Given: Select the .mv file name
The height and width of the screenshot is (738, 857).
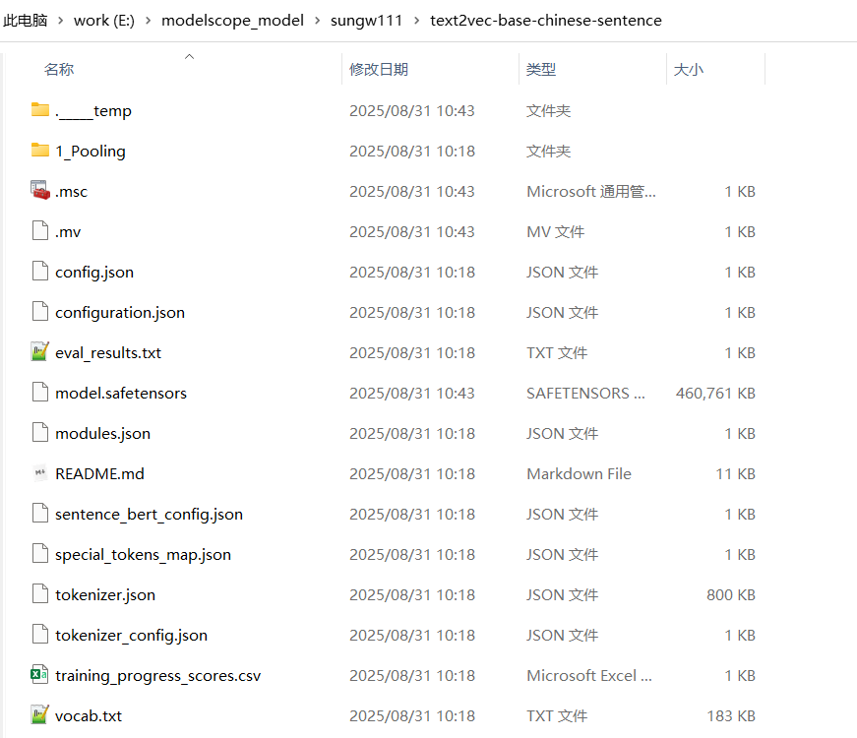Looking at the screenshot, I should (x=68, y=232).
